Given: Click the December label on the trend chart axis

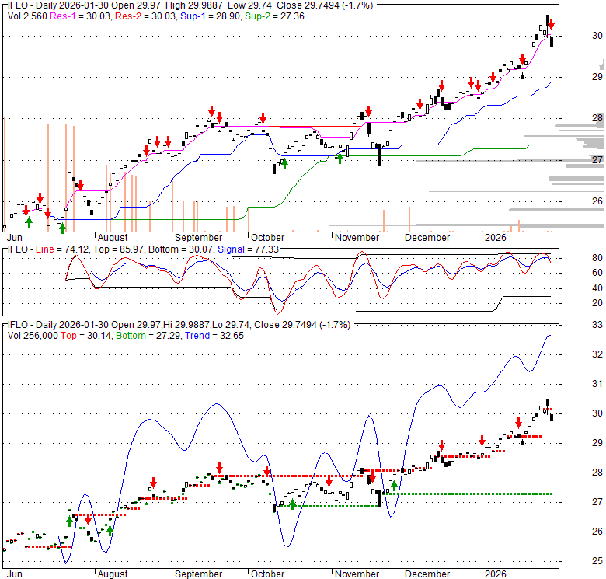Looking at the screenshot, I should 427,574.
